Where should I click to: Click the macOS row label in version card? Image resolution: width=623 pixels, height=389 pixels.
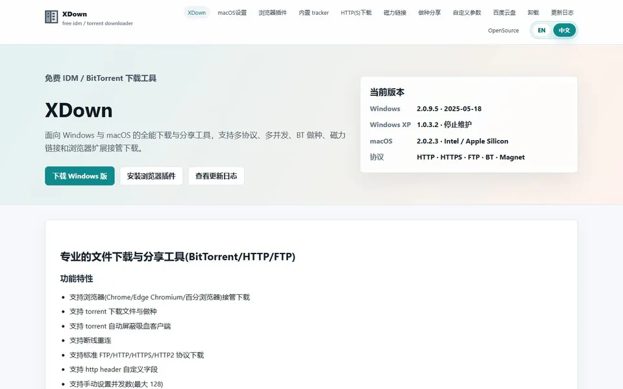tap(381, 141)
